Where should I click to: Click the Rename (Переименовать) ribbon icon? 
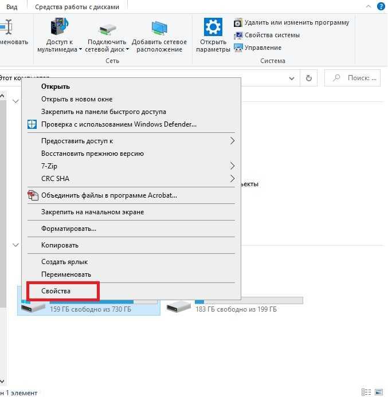(x=6, y=27)
